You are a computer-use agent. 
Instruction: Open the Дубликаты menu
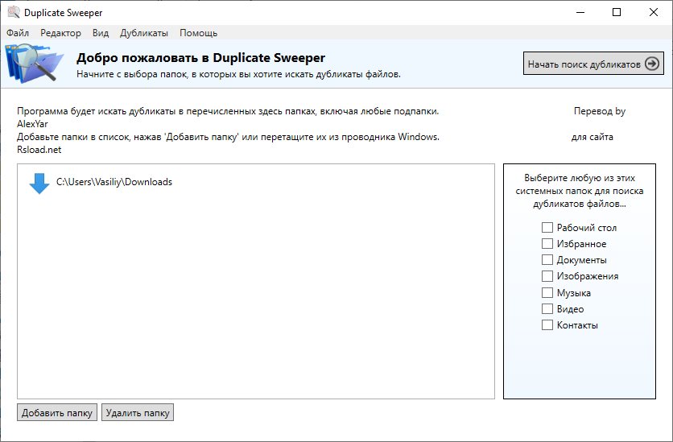[144, 33]
